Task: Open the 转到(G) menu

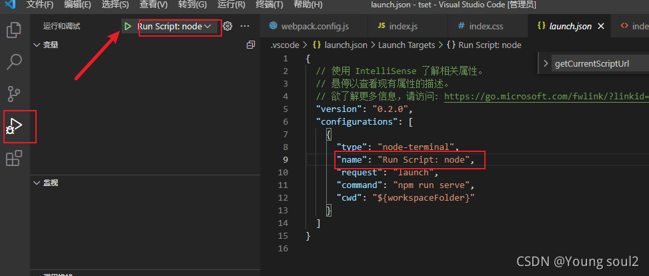Action: 191,5
